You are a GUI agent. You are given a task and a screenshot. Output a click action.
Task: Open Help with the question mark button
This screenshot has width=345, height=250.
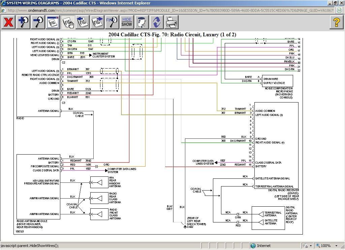coord(337,22)
